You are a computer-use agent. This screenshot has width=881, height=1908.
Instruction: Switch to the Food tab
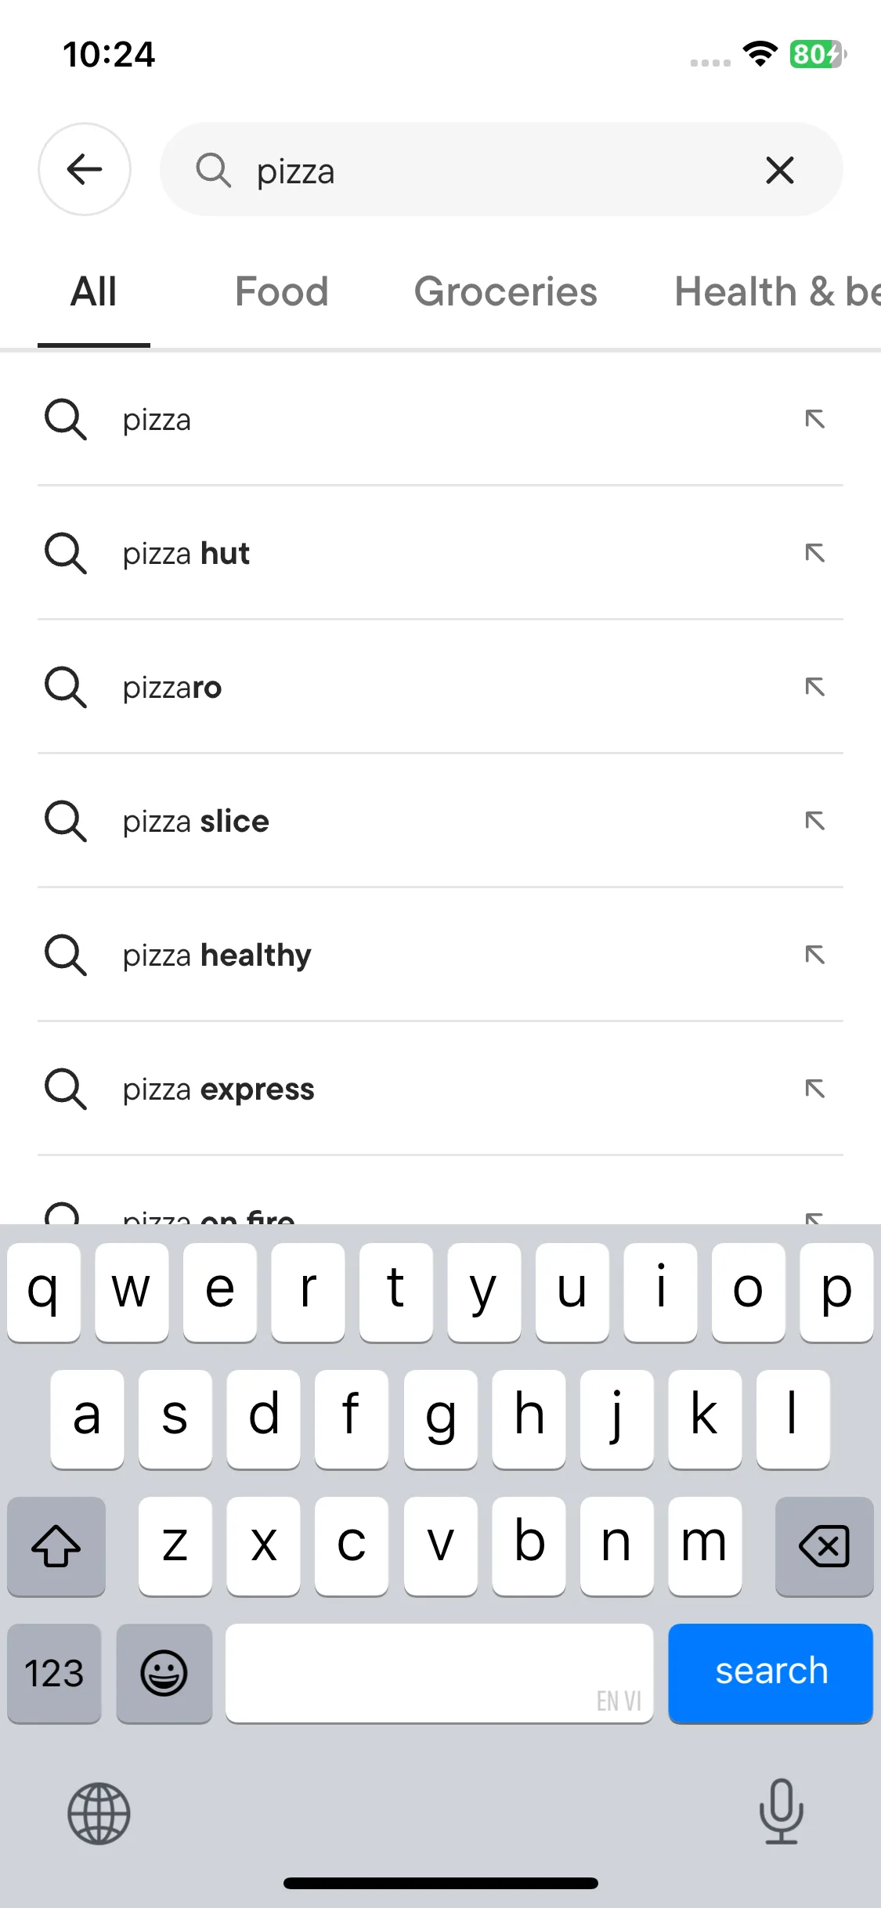281,292
